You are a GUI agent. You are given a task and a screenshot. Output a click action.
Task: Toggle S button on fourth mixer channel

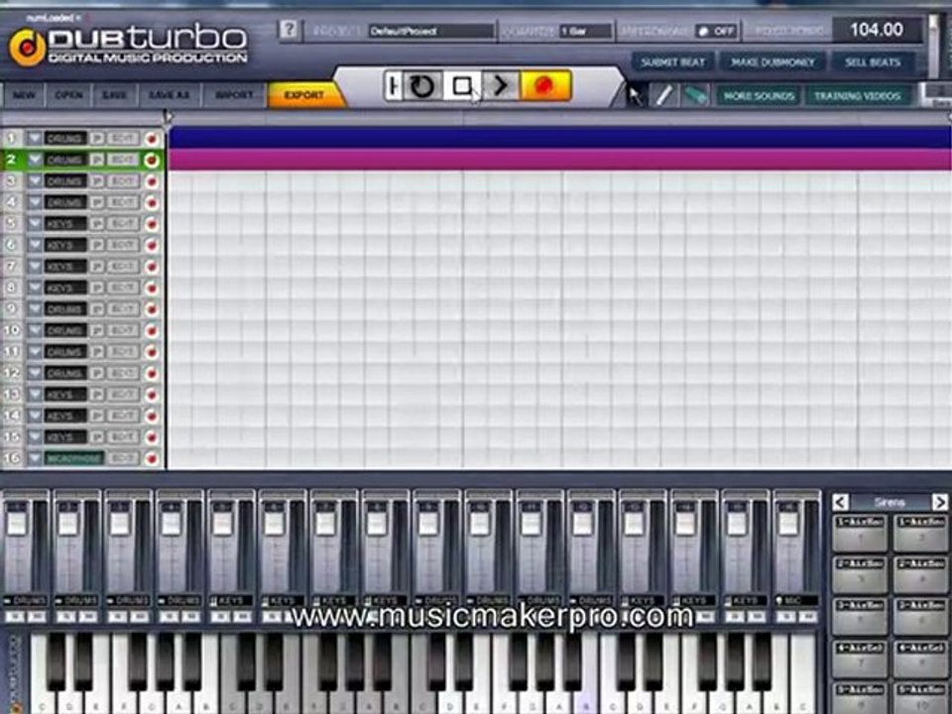tap(170, 617)
